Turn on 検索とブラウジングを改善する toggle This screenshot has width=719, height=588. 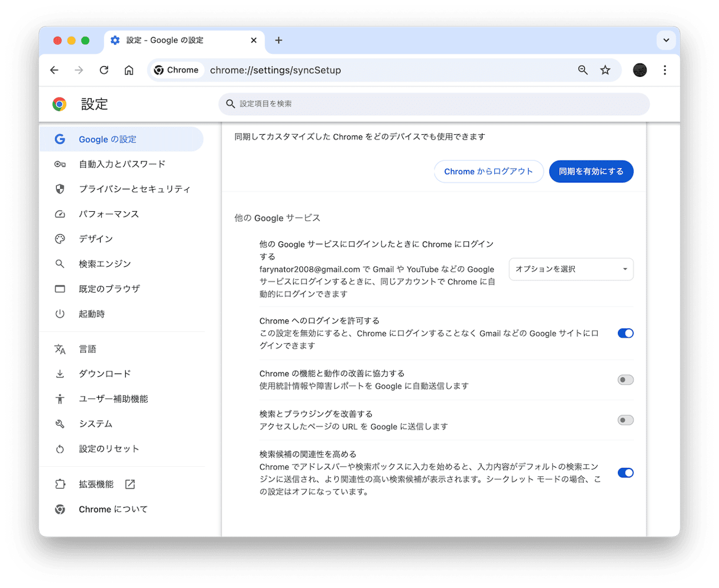click(x=625, y=420)
